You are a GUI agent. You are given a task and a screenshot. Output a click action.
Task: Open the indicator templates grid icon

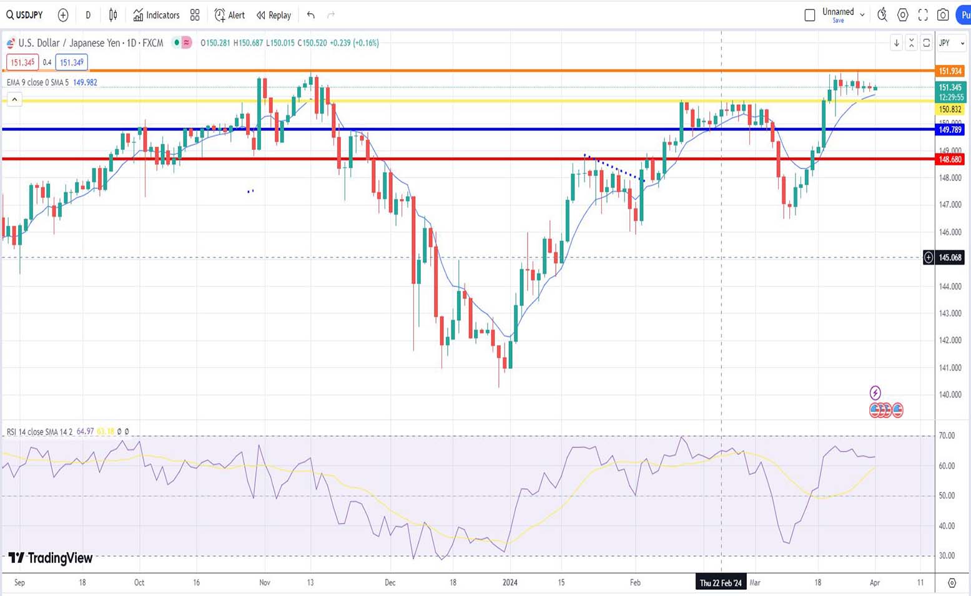click(195, 15)
